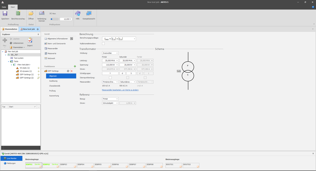The image size is (316, 171).
Task: Open the Stammdaten dropdown in Explorer
Action: coord(17,47)
